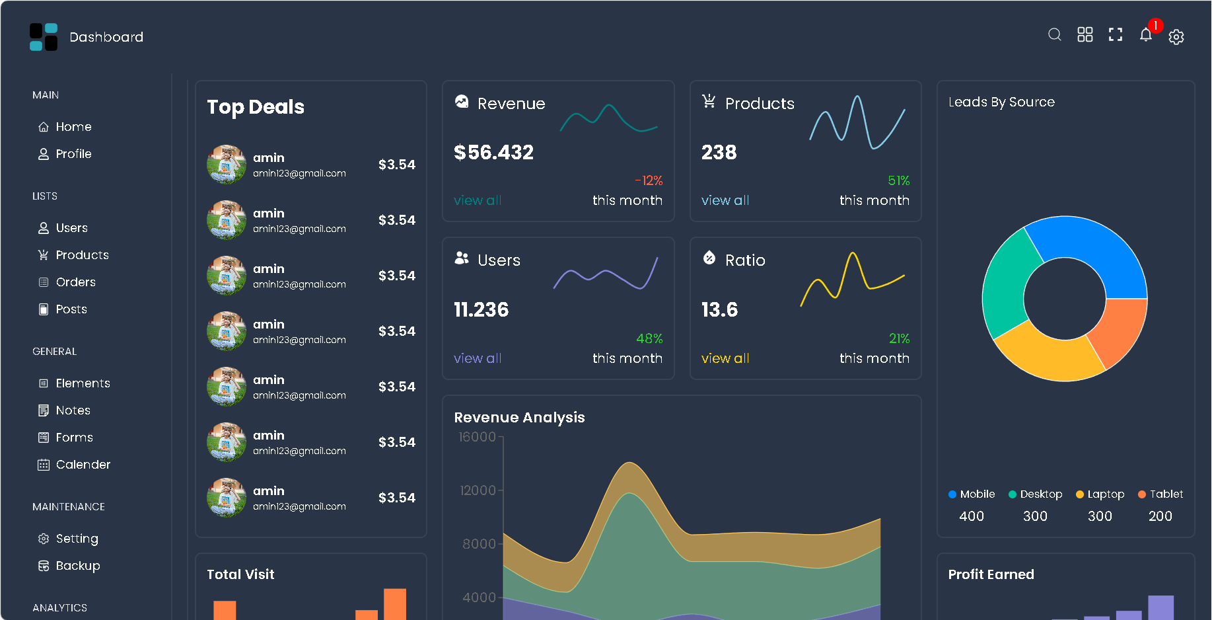This screenshot has width=1212, height=620.
Task: Click the notification bell icon
Action: point(1146,36)
